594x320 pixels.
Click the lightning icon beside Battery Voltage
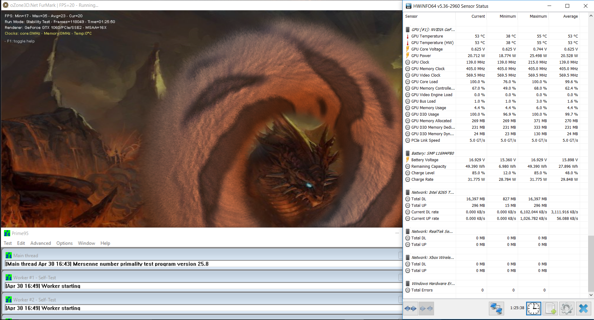tap(408, 160)
